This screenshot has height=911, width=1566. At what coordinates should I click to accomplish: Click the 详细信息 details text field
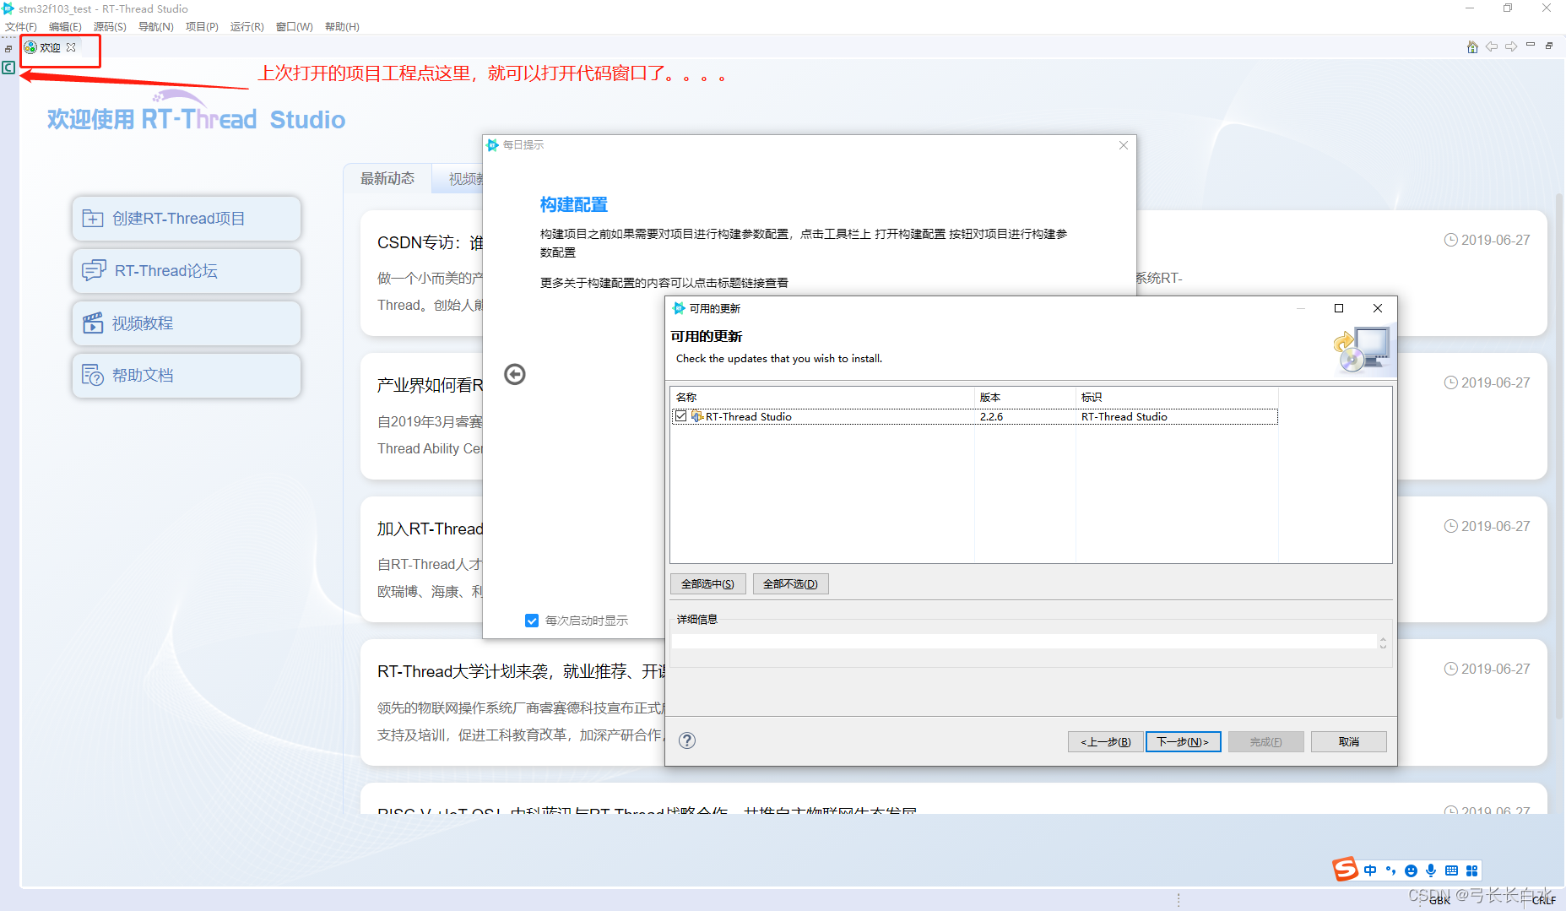1023,642
